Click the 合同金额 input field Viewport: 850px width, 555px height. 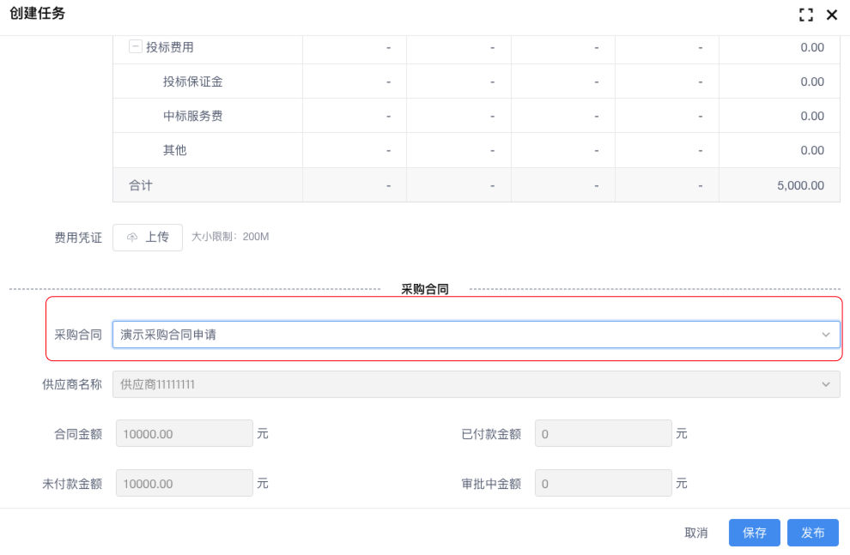pyautogui.click(x=184, y=434)
